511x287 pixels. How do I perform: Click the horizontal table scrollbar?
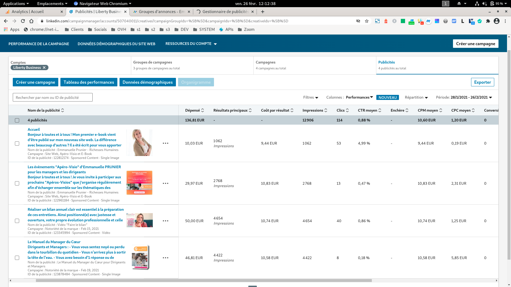coord(204,280)
